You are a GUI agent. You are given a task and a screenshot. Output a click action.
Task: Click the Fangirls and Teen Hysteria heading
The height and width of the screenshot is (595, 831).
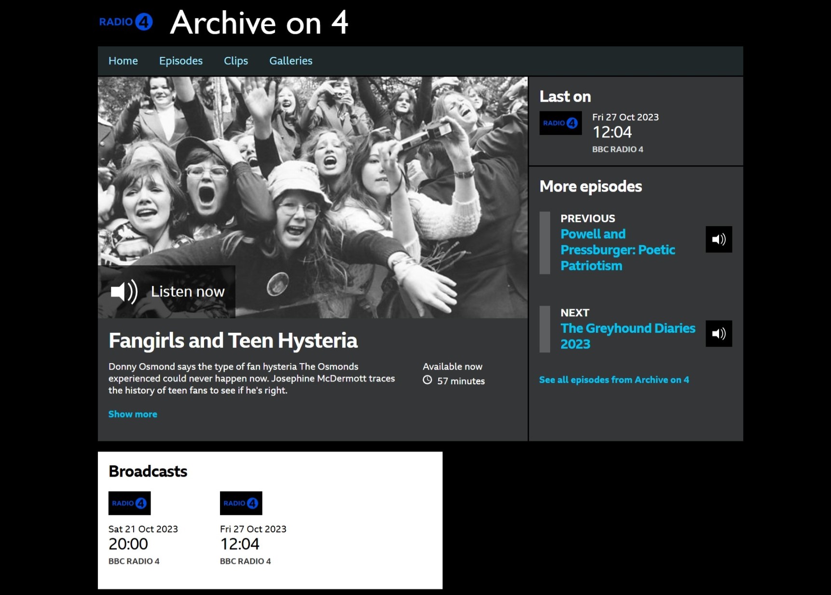tap(233, 340)
